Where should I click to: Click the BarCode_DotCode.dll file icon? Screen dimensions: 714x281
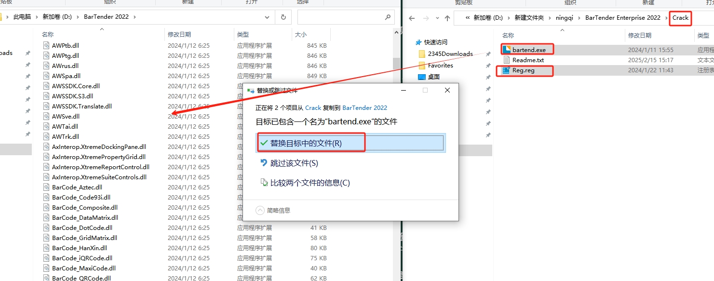[x=46, y=227]
